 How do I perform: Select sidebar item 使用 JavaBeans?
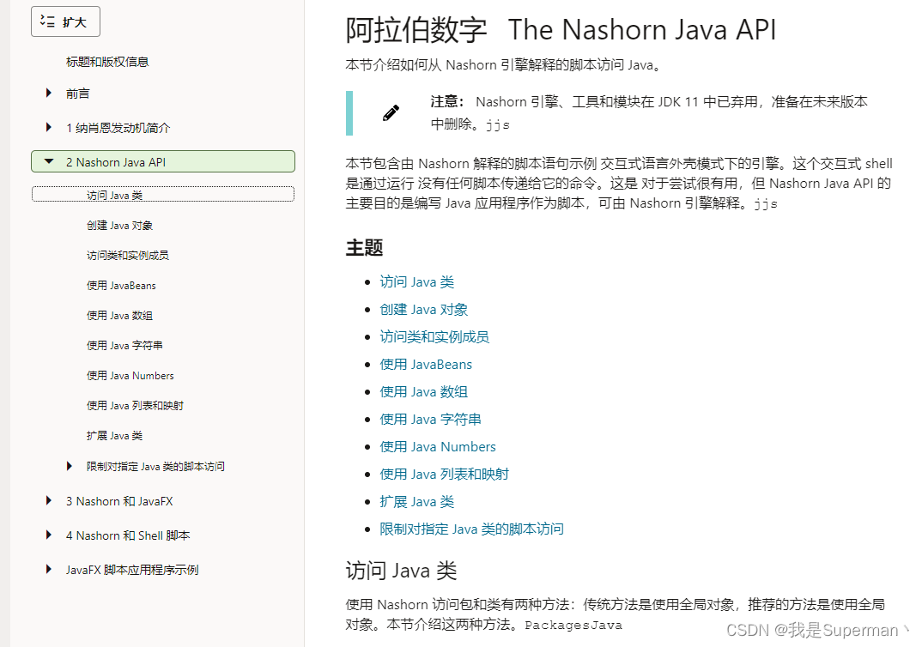[x=121, y=286]
